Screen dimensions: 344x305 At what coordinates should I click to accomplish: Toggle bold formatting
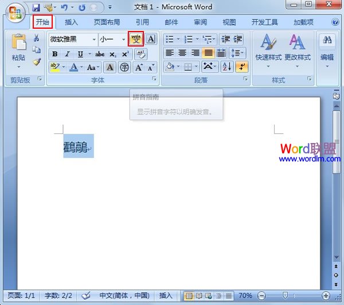pyautogui.click(x=55, y=54)
